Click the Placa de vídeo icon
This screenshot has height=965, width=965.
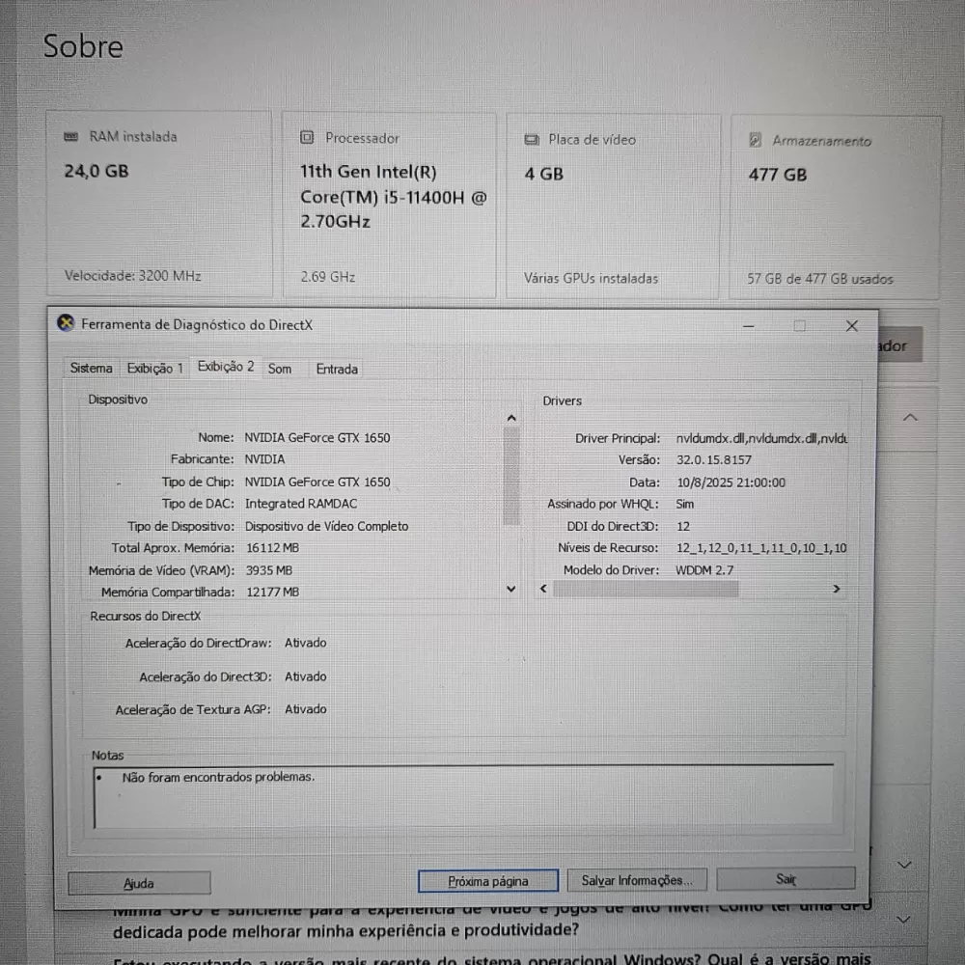[532, 140]
